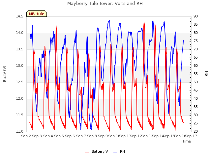
Task: Click the 'Sep 3' date tick label
Action: click(37, 136)
